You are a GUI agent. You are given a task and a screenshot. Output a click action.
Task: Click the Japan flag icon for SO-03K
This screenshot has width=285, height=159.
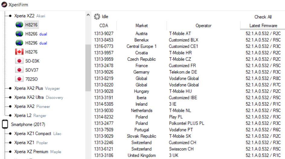pyautogui.click(x=19, y=61)
